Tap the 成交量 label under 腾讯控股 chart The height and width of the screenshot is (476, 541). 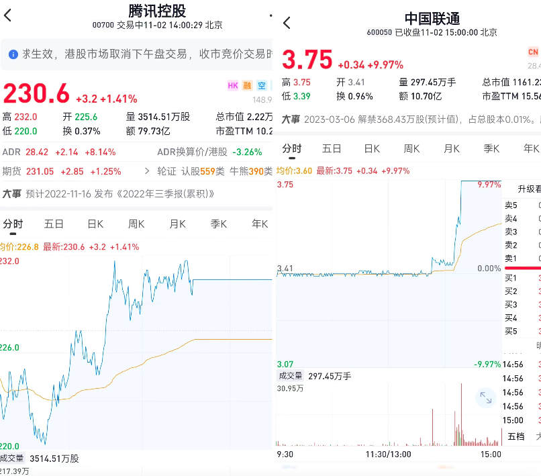[x=11, y=459]
